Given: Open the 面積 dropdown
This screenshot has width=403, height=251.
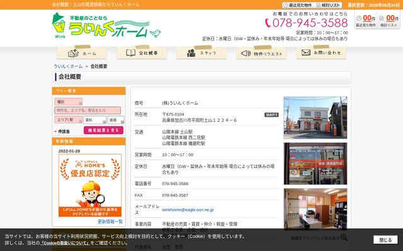Looking at the screenshot, I should click(116, 120).
